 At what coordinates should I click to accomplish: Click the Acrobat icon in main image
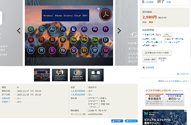pyautogui.click(x=106, y=15)
